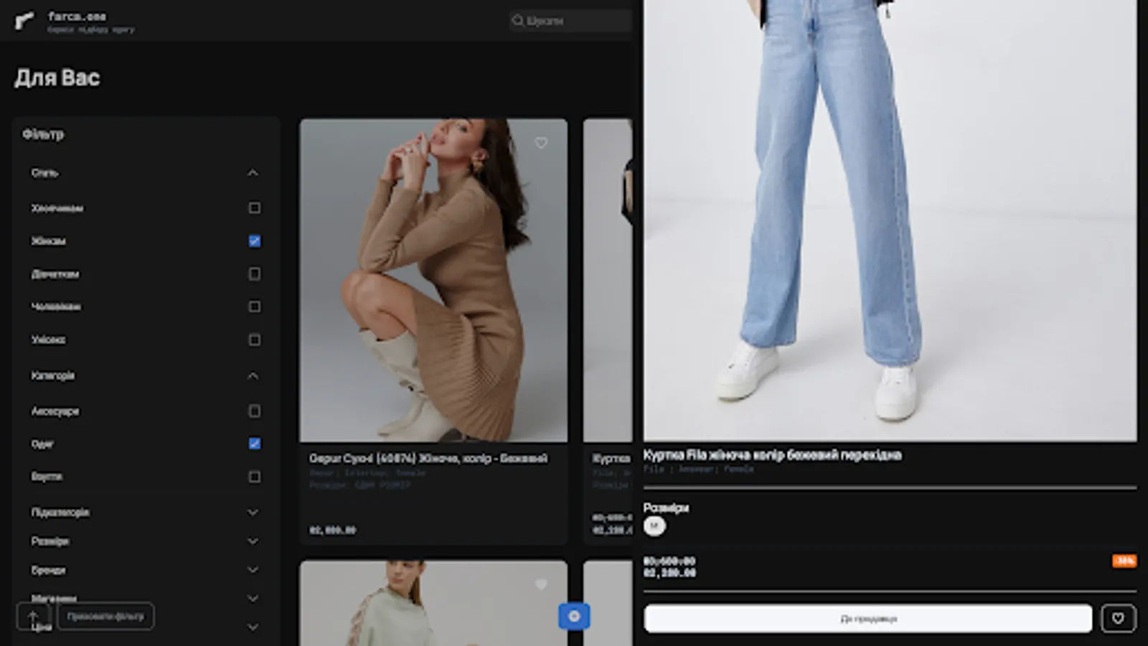Expand the Бренди filter section
The image size is (1148, 646).
[253, 570]
